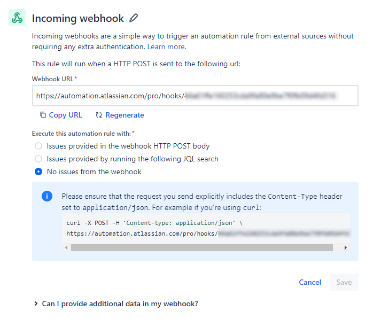This screenshot has width=381, height=319.
Task: Click the Save button
Action: pos(344,282)
